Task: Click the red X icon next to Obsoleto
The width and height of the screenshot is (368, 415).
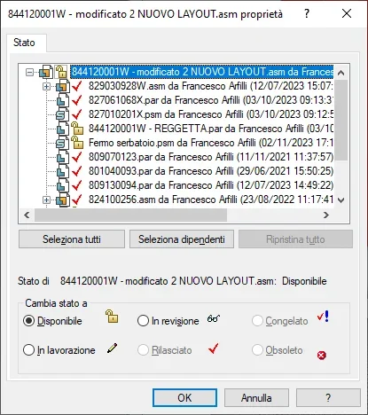Action: coord(322,355)
